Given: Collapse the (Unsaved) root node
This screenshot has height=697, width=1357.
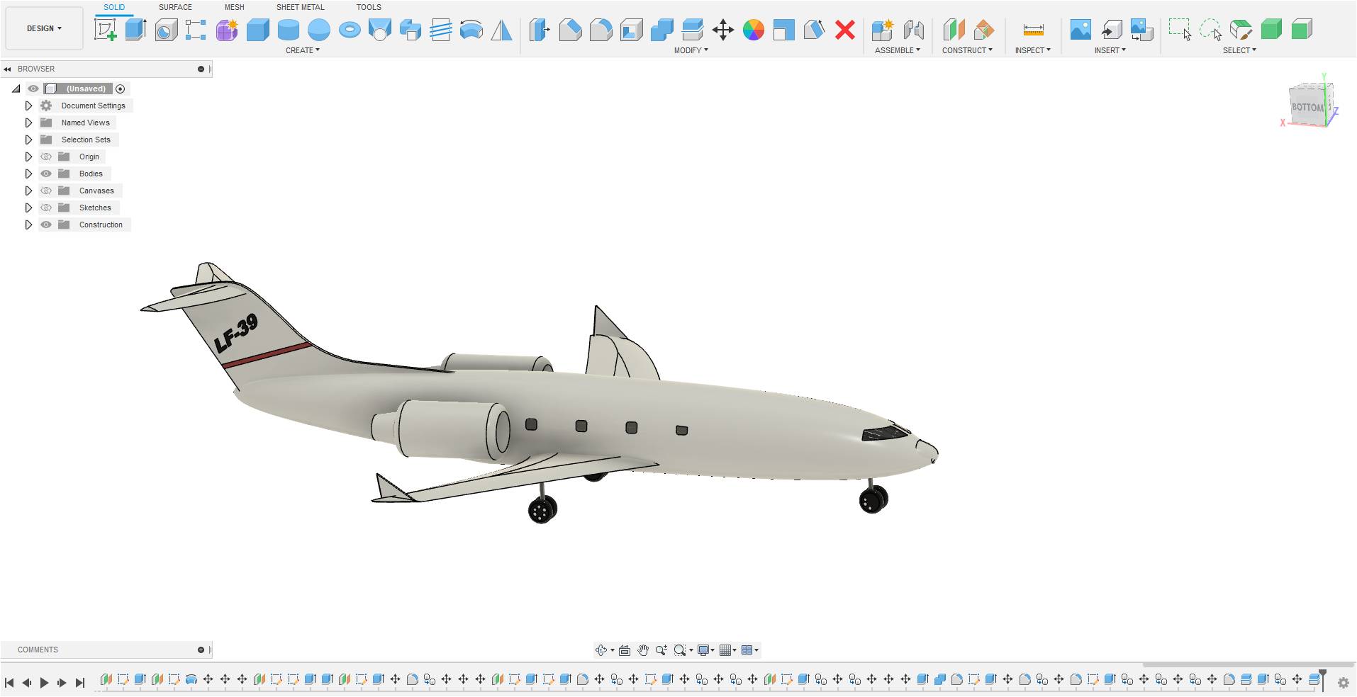Looking at the screenshot, I should (16, 89).
